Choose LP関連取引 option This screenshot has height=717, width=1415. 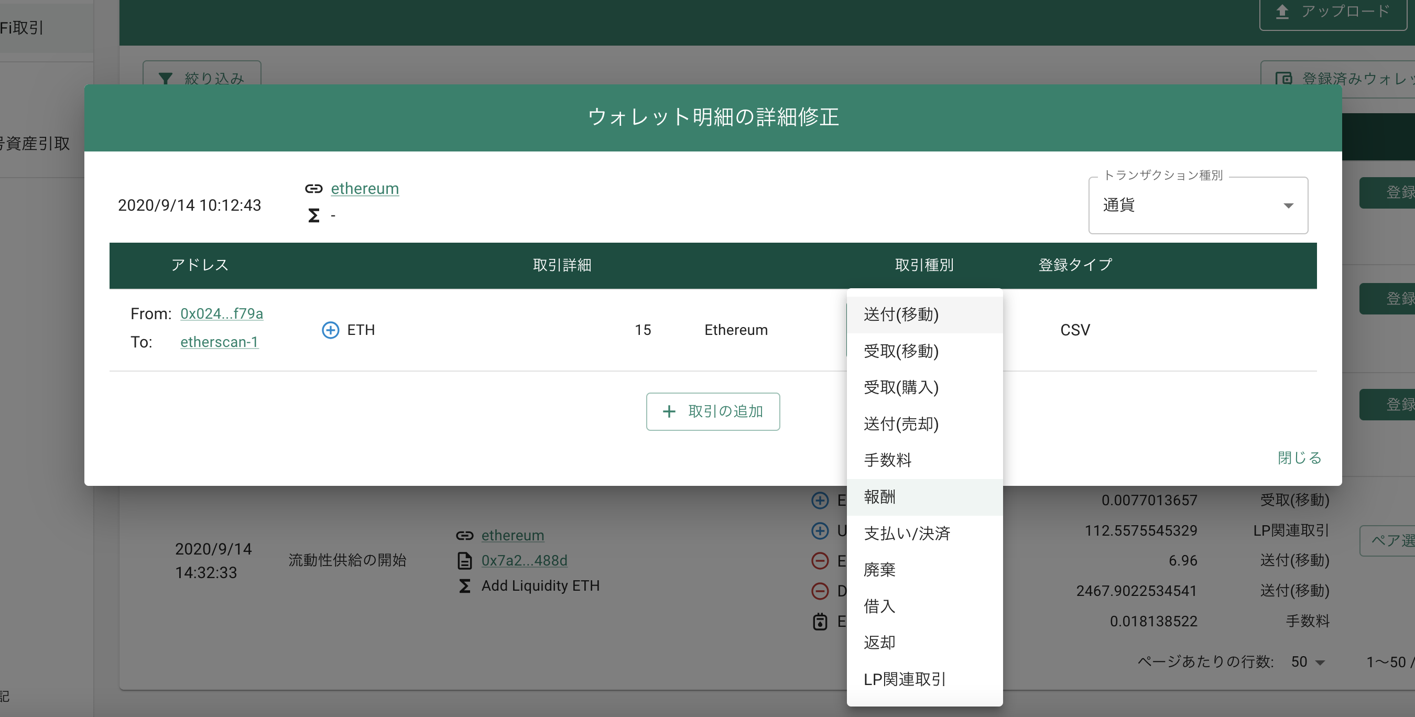coord(924,679)
